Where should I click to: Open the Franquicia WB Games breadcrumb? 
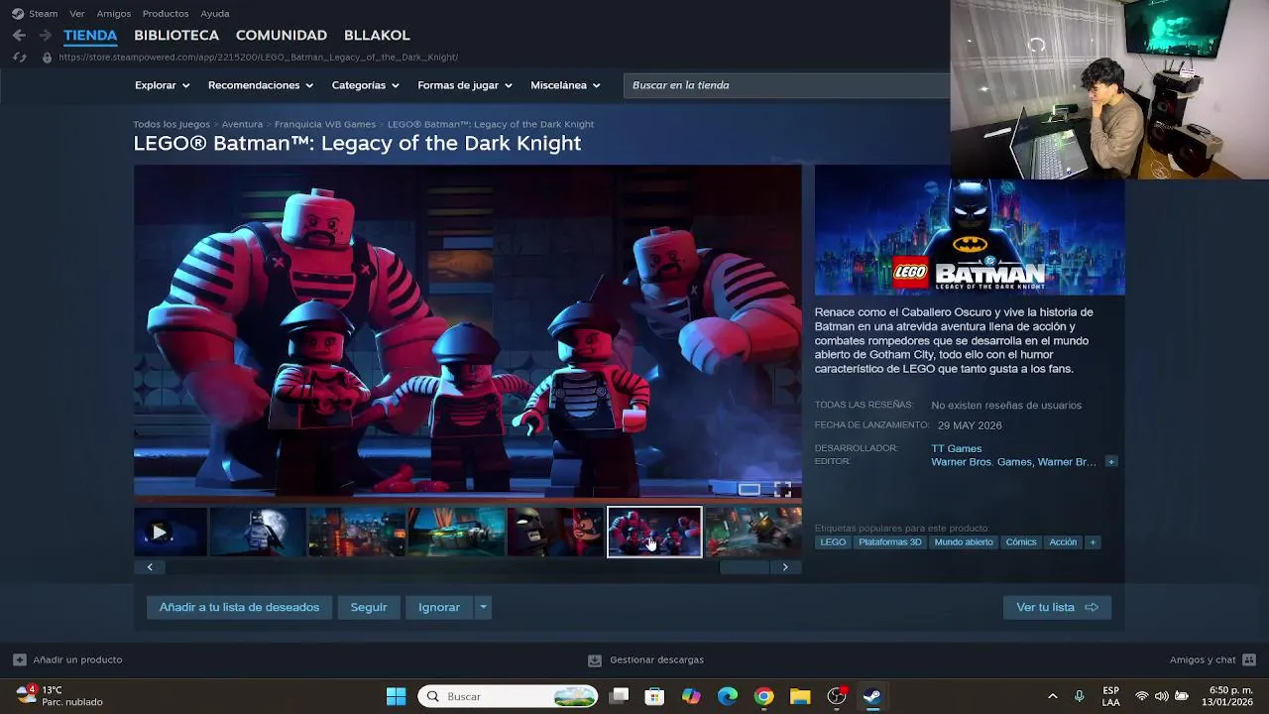tap(325, 124)
